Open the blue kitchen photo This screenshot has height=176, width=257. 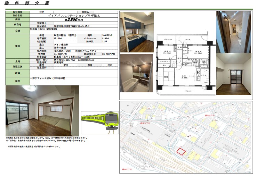click(x=137, y=32)
